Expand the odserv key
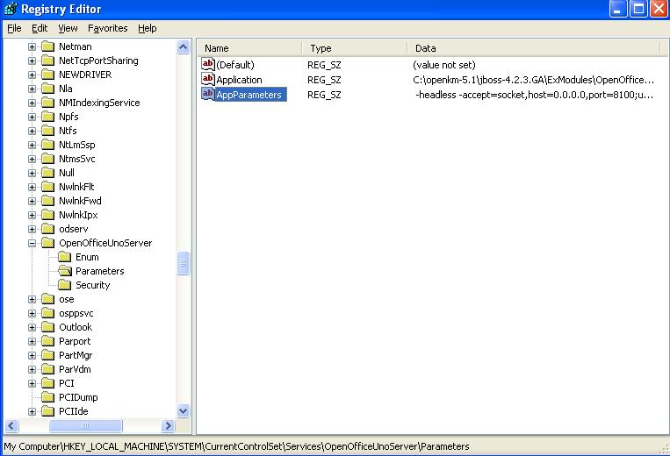Viewport: 670px width, 456px height. click(32, 229)
